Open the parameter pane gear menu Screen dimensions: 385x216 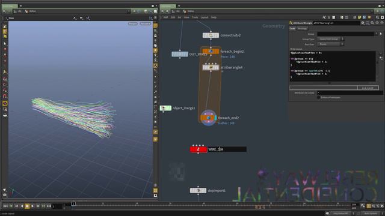(363, 23)
